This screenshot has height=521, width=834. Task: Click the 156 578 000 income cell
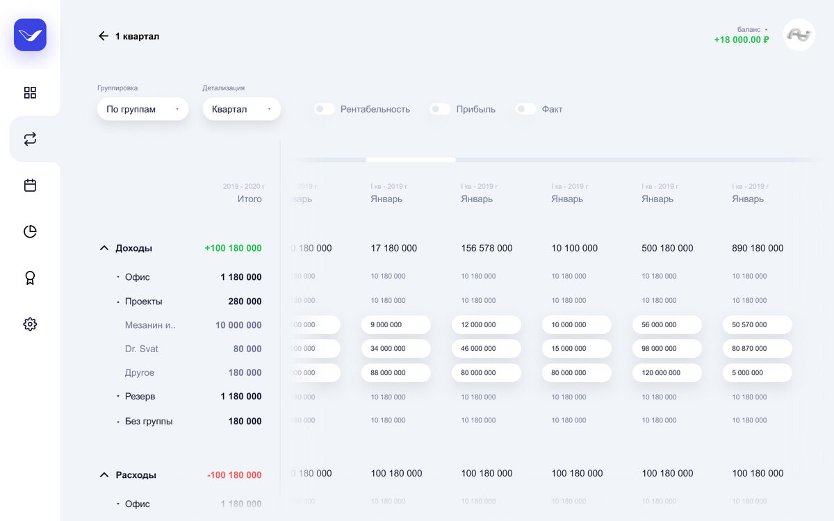click(x=486, y=248)
